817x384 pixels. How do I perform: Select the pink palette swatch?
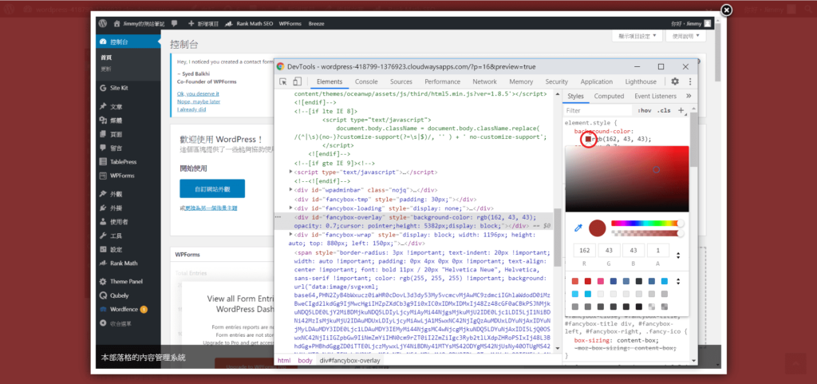point(600,281)
